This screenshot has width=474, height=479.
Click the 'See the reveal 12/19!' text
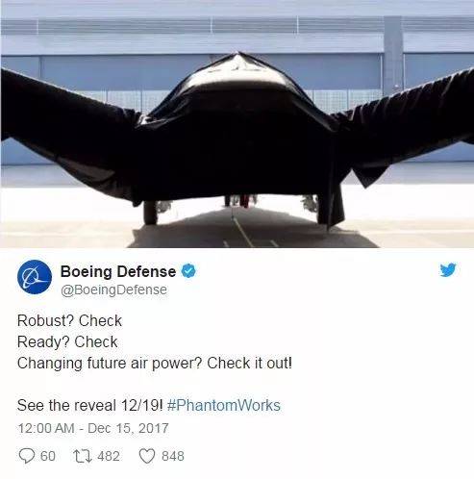(90, 405)
